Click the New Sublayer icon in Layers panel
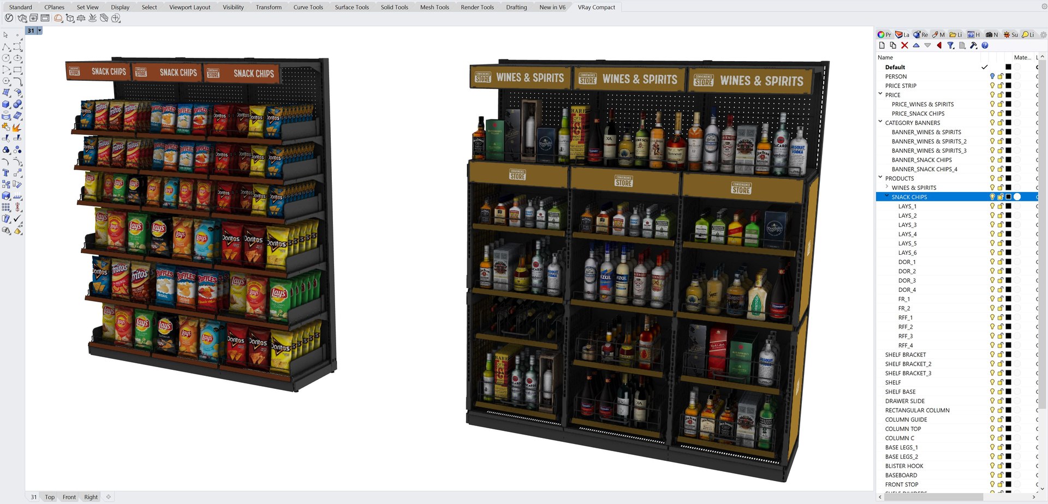 pyautogui.click(x=893, y=45)
